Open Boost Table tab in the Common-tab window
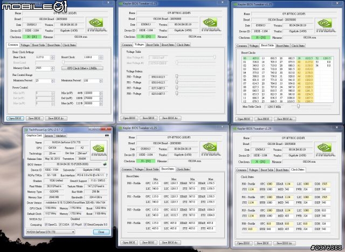The width and height of the screenshot is (345, 252). pyautogui.click(x=38, y=45)
